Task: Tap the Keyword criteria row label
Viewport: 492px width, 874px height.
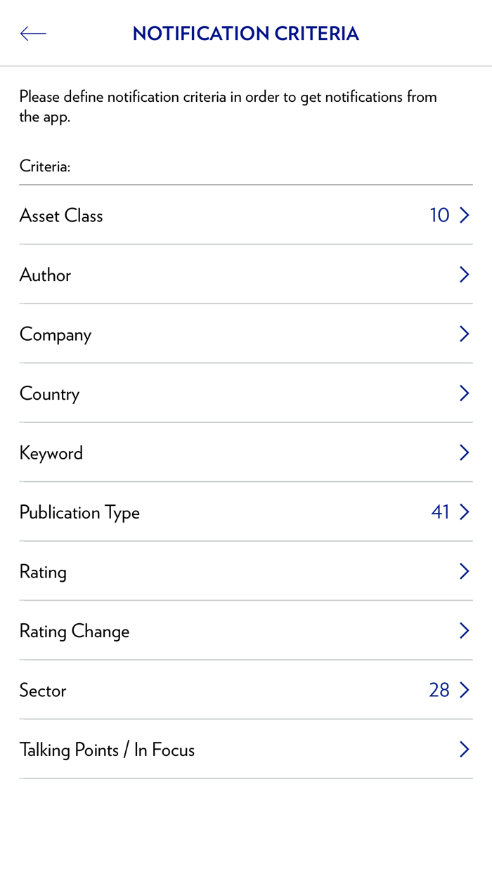Action: point(51,452)
